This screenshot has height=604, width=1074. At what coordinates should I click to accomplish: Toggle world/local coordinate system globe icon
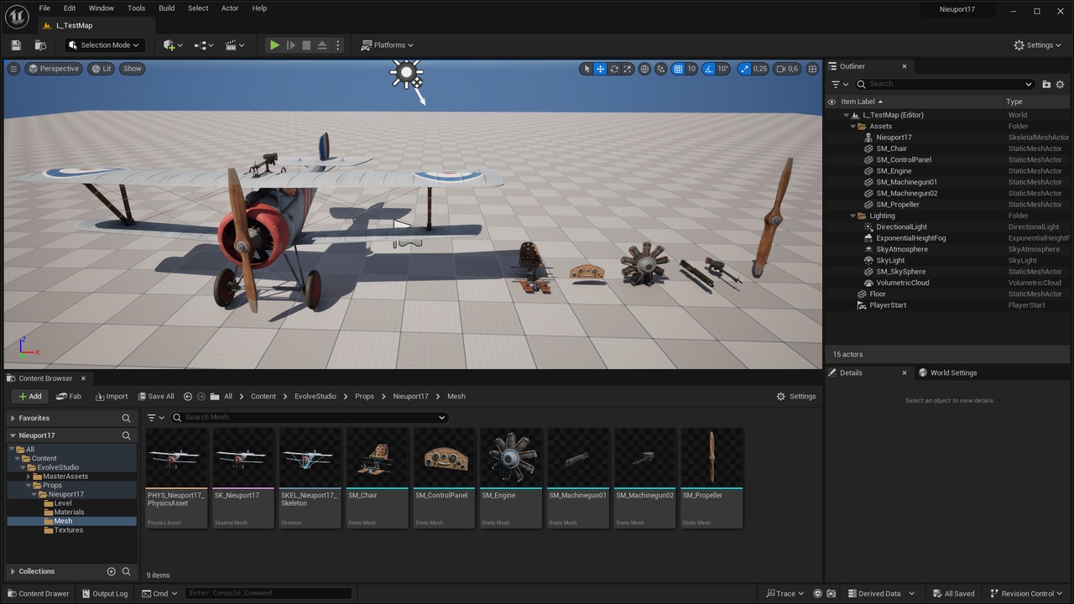coord(644,69)
